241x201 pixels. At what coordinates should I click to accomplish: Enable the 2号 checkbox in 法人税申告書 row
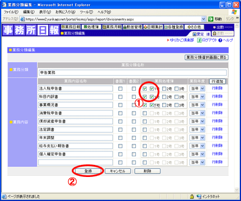(164, 88)
